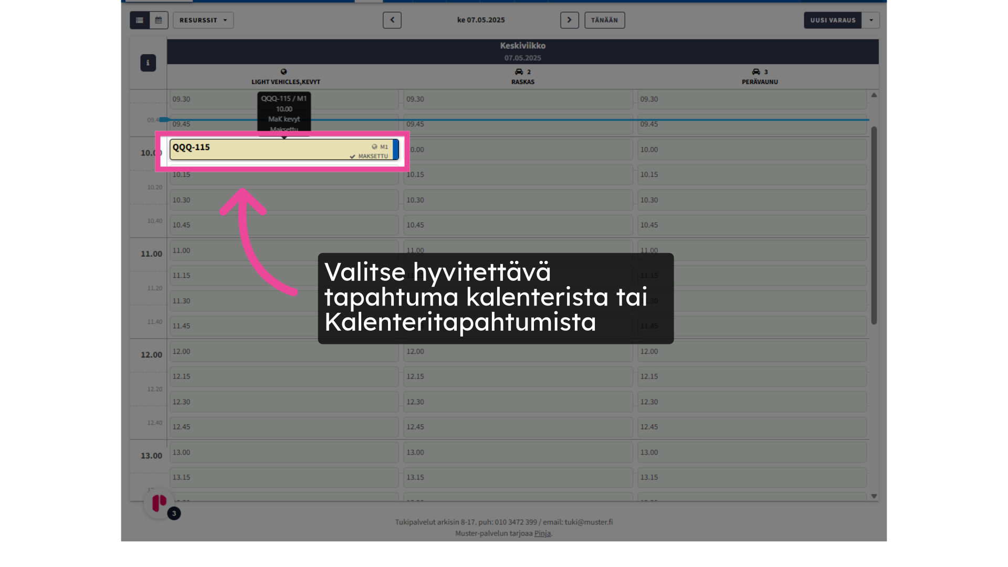Go to the previous day arrow
Viewport: 1008px width, 567px height.
pos(392,20)
